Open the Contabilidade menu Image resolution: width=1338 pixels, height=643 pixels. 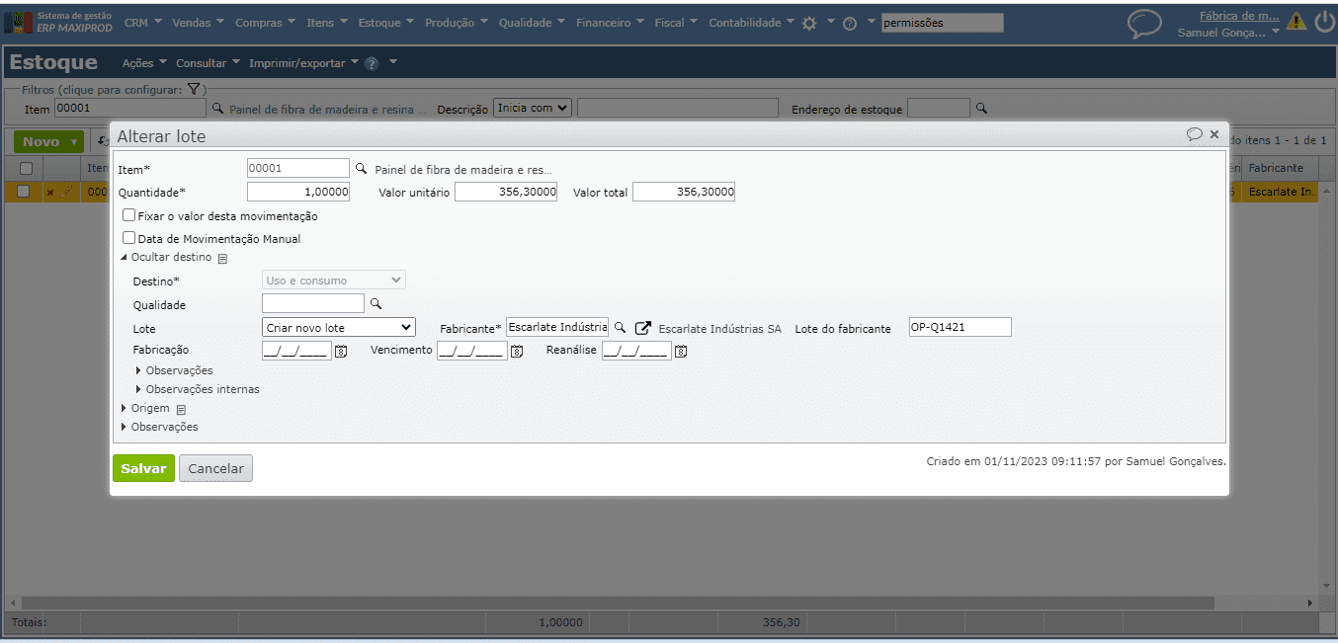tap(751, 23)
